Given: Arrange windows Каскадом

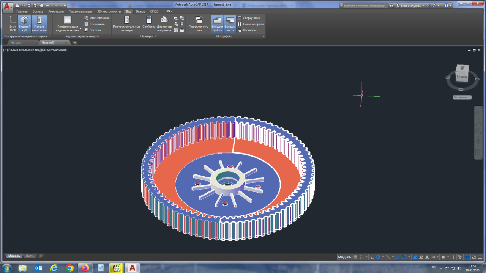Looking at the screenshot, I should pos(247,30).
